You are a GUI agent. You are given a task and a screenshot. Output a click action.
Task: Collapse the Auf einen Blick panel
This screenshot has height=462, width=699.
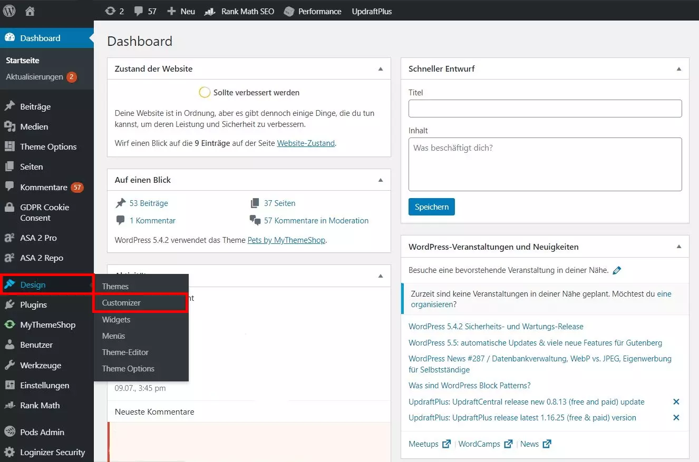pos(381,180)
